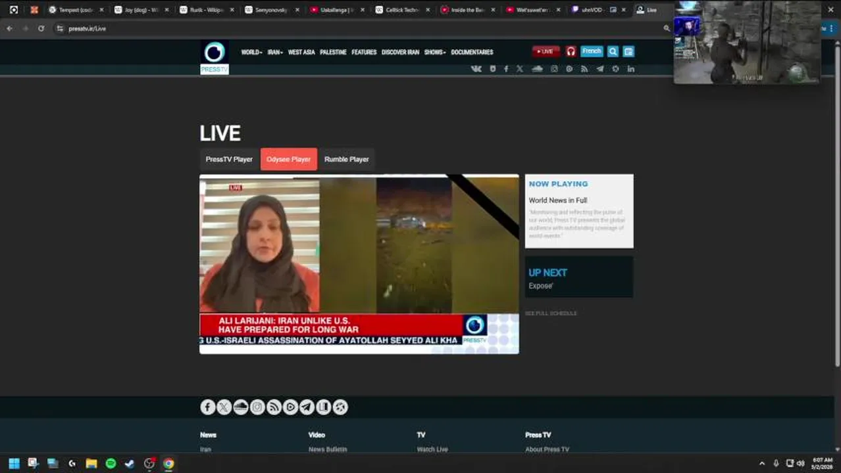This screenshot has height=473, width=841.
Task: Click the live video stream player
Action: (x=359, y=264)
